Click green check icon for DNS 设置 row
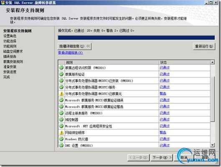This screenshot has height=167, width=221. (61, 145)
